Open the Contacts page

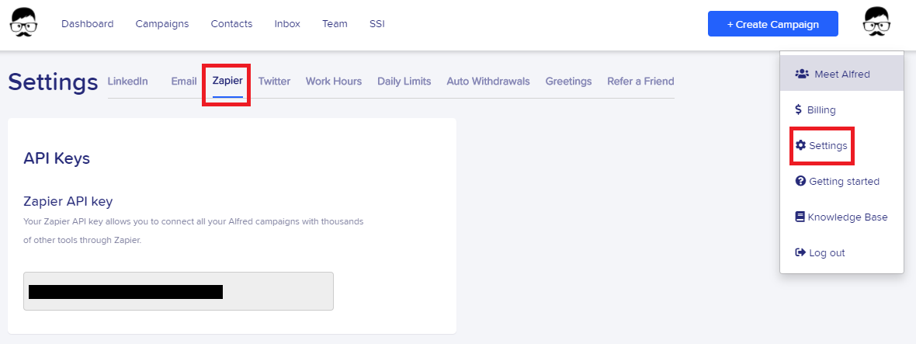(232, 24)
